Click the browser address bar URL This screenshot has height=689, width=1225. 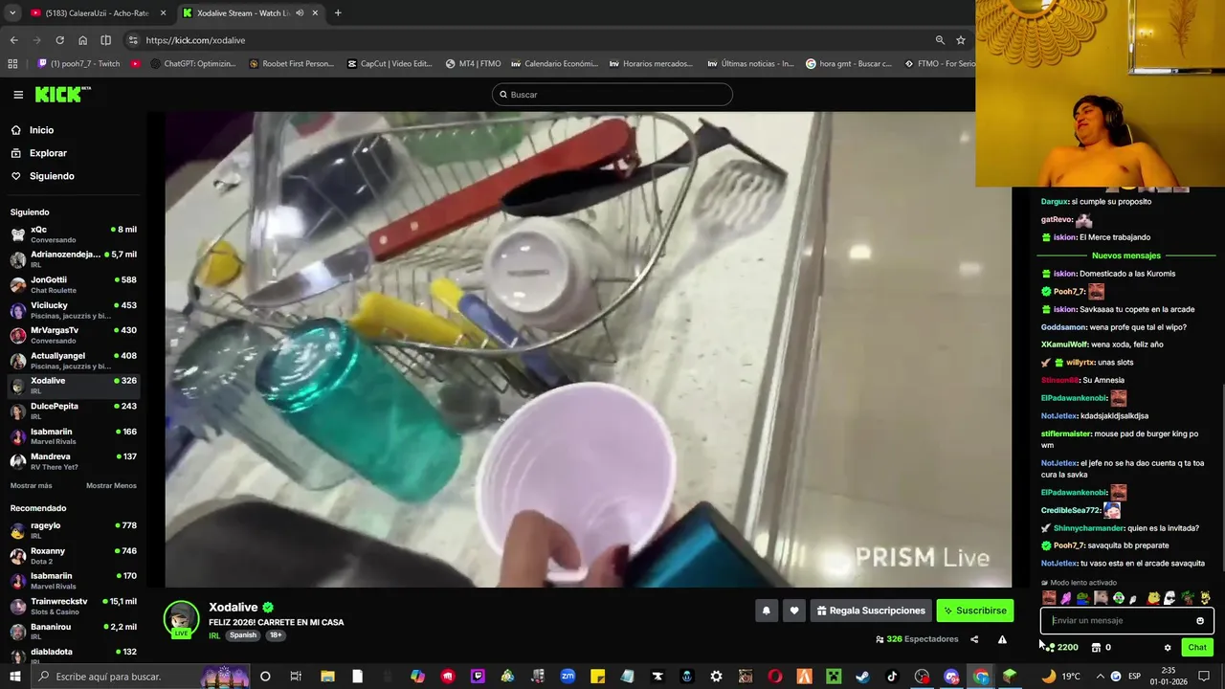[x=195, y=40]
